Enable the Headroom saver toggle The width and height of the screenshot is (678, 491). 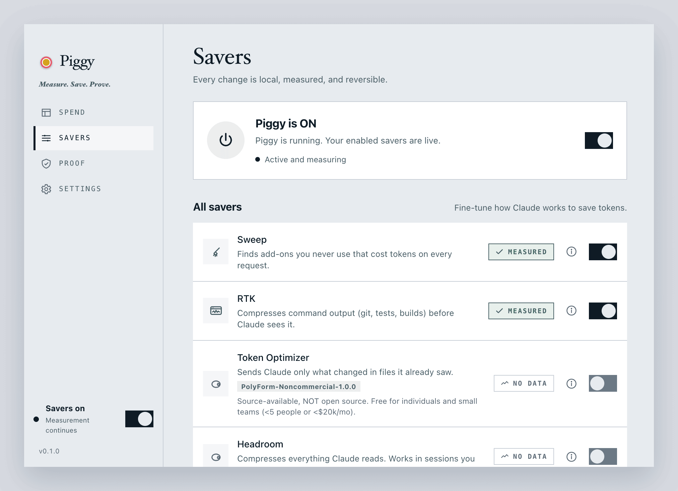(x=603, y=456)
